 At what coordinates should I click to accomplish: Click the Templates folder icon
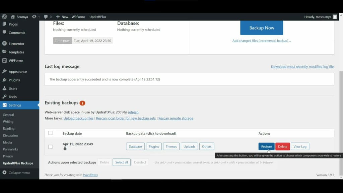[4, 52]
